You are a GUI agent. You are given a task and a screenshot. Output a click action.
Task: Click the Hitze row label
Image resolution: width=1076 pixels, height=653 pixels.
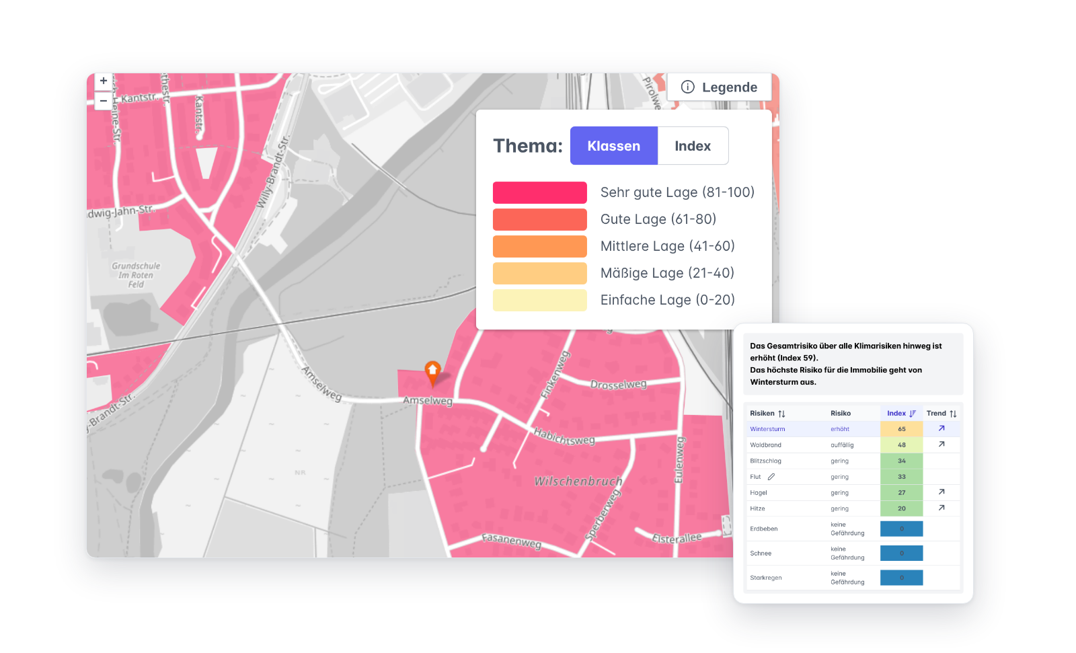757,509
